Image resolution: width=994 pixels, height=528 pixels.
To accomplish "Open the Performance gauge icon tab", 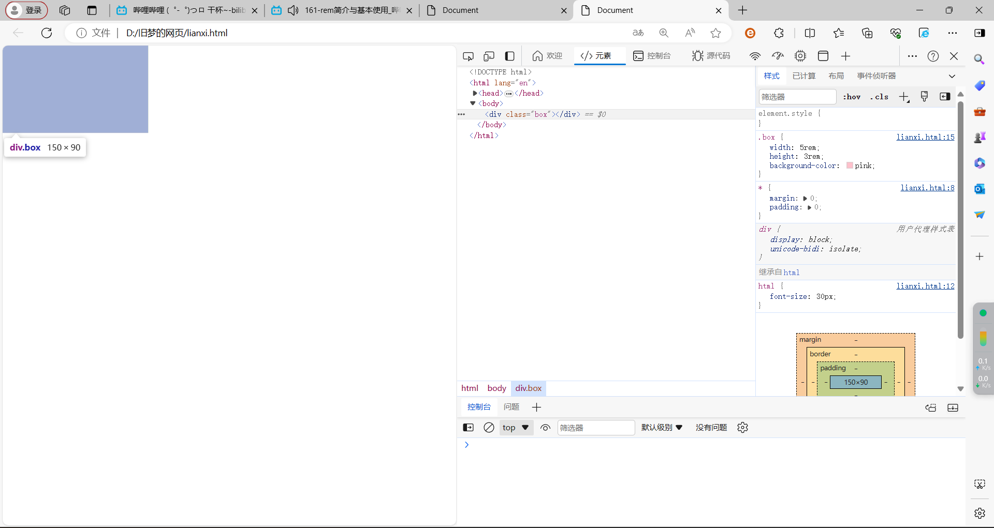I will tap(778, 56).
